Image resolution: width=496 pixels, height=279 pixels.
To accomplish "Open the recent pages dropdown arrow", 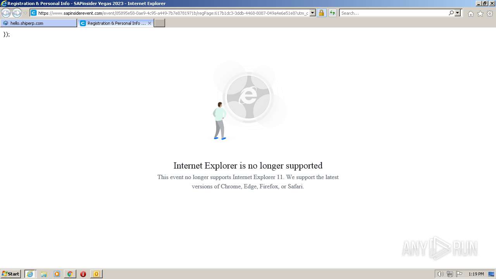I will click(26, 13).
